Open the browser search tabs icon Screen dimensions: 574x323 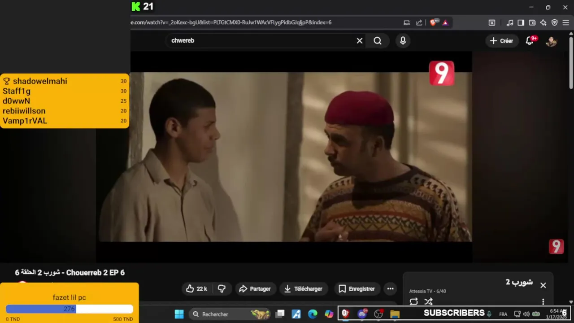[x=492, y=22]
